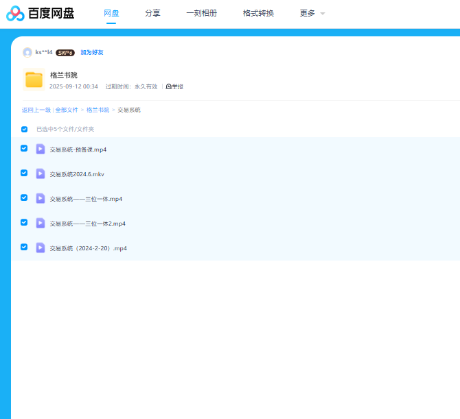Toggle the select-all files checkbox
The height and width of the screenshot is (419, 460).
tap(25, 129)
